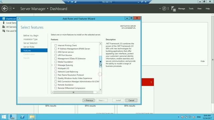Click the Hide link on dashboard
The image size is (214, 120).
tap(203, 61)
